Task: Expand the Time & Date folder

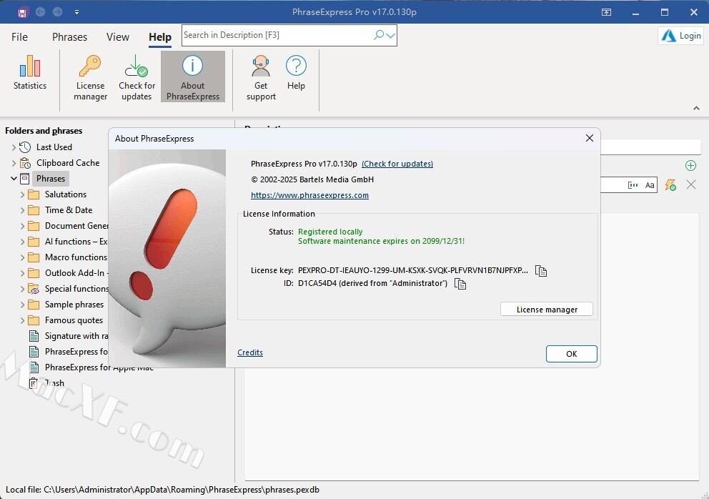Action: [x=22, y=210]
